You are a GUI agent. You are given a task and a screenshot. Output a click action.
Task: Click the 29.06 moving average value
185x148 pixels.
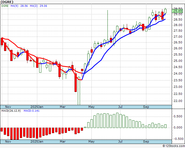point(43,6)
